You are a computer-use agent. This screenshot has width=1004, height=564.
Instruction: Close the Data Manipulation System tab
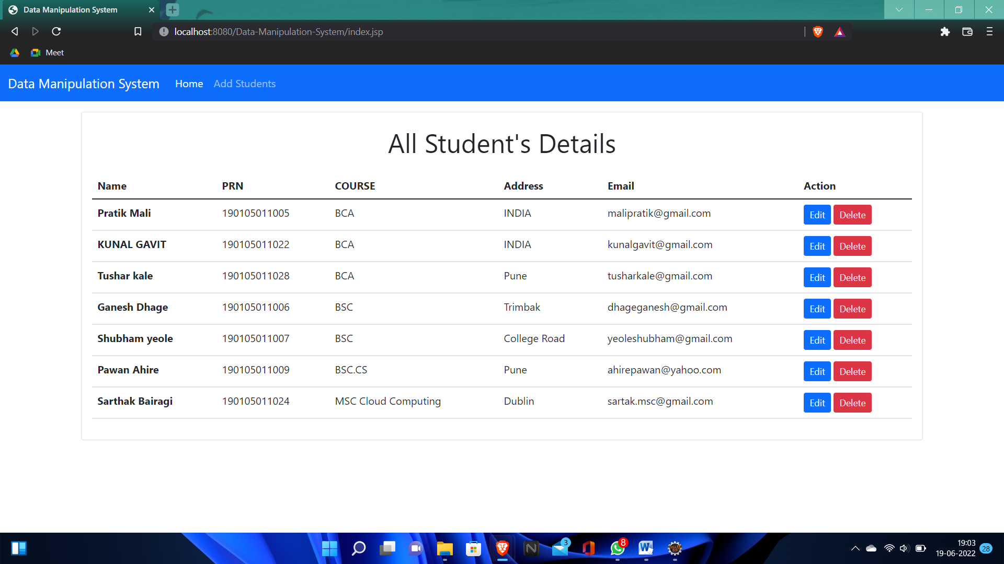click(152, 10)
